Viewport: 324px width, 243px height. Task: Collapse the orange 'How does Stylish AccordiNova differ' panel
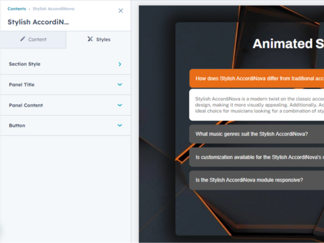pyautogui.click(x=258, y=79)
